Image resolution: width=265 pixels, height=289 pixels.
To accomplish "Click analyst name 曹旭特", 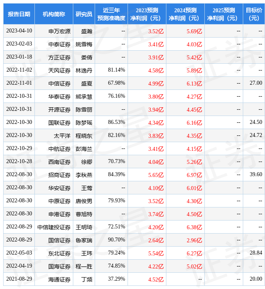I will 84,214.
